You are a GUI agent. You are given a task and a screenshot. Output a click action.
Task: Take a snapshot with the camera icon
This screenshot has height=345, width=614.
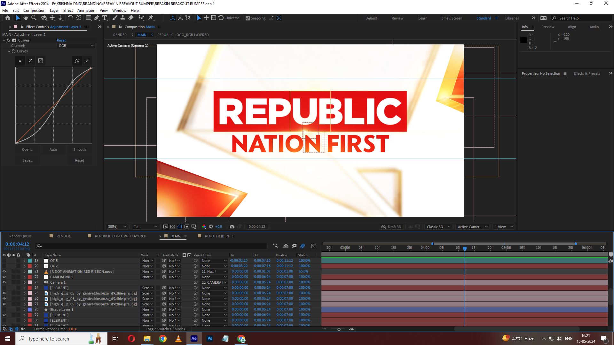232,227
